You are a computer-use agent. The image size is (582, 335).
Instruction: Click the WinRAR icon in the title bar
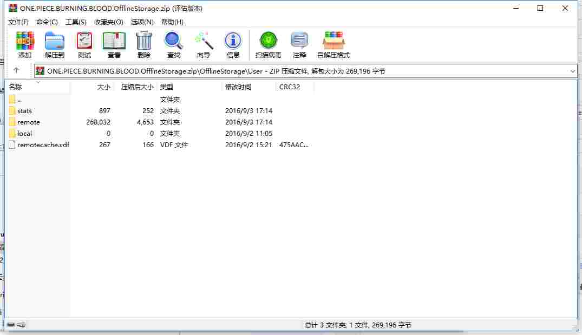tap(13, 8)
